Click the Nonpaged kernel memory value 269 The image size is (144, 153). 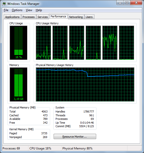pyautogui.click(x=45, y=137)
